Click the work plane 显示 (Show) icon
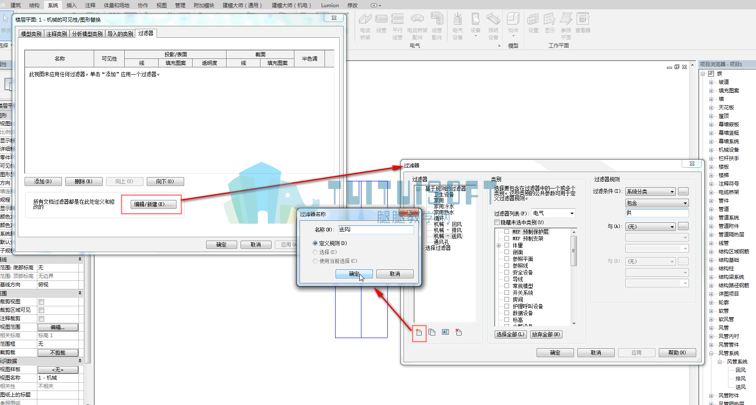756x405 pixels. tap(550, 23)
